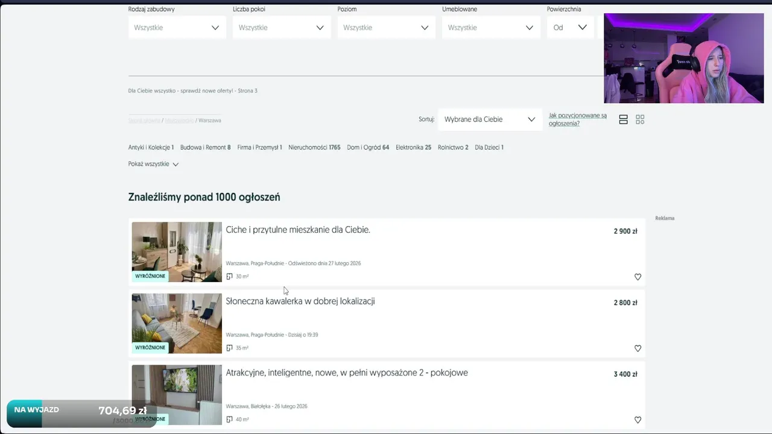This screenshot has height=434, width=772.
Task: Select the 'Elektronika 25' category
Action: (x=413, y=147)
